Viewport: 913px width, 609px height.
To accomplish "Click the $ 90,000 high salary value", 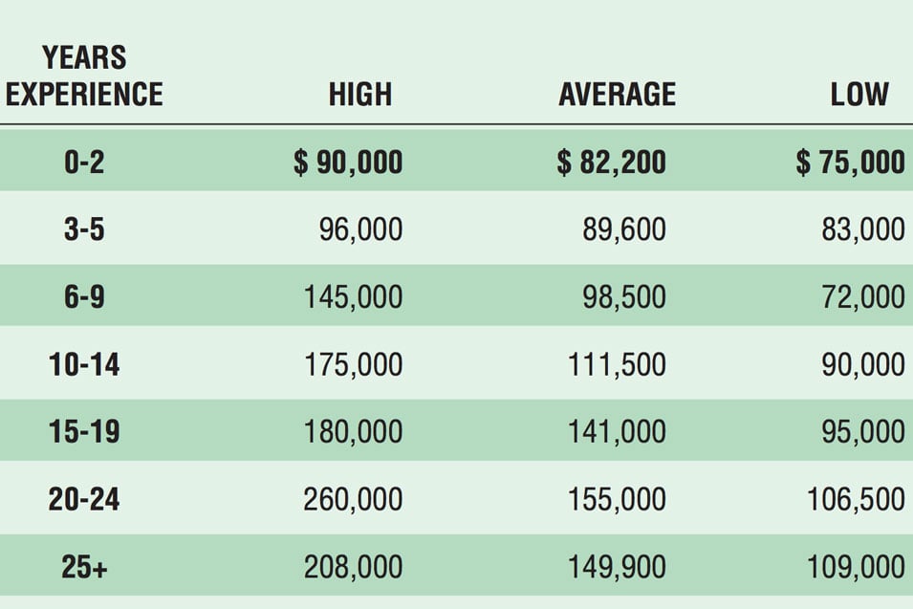I will pyautogui.click(x=348, y=163).
